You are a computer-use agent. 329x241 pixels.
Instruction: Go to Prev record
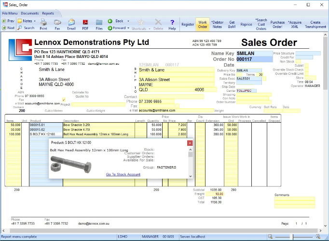click(x=8, y=21)
